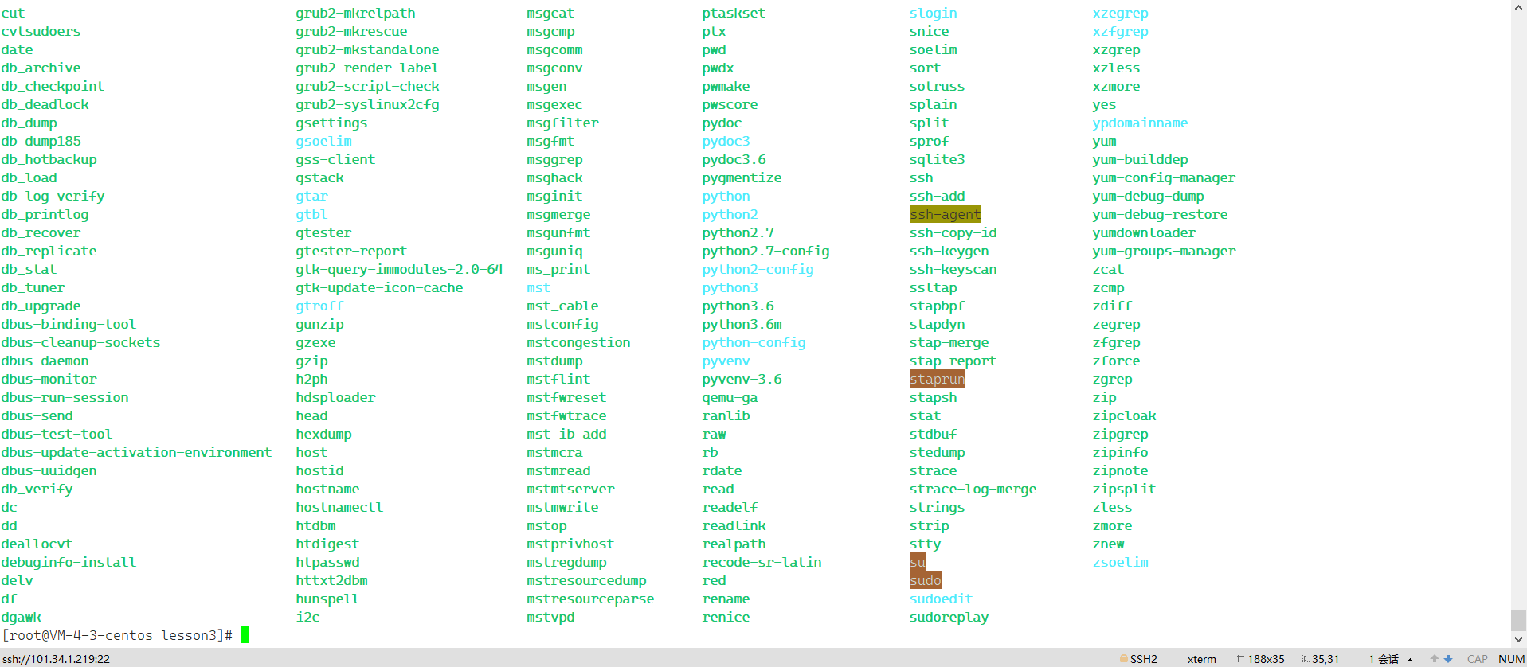Click the hostnamectl entry
The image size is (1527, 667).
[x=340, y=507]
